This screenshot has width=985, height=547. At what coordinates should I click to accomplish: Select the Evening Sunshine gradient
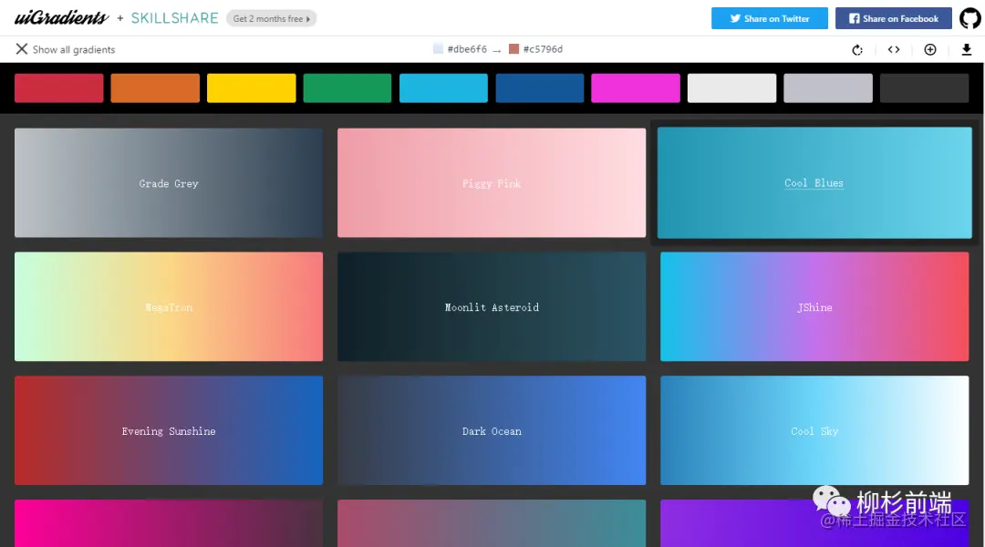[169, 430]
